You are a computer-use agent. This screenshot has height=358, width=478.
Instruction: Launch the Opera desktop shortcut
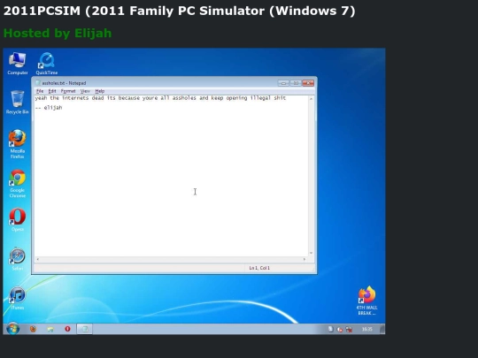(18, 220)
